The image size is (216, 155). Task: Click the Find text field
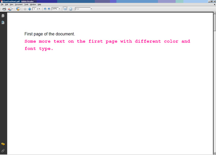point(83,9)
